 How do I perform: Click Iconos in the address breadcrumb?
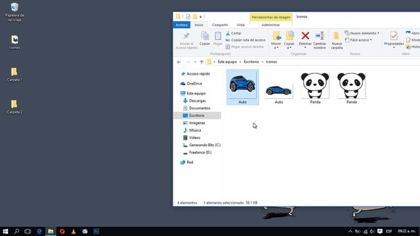(271, 62)
